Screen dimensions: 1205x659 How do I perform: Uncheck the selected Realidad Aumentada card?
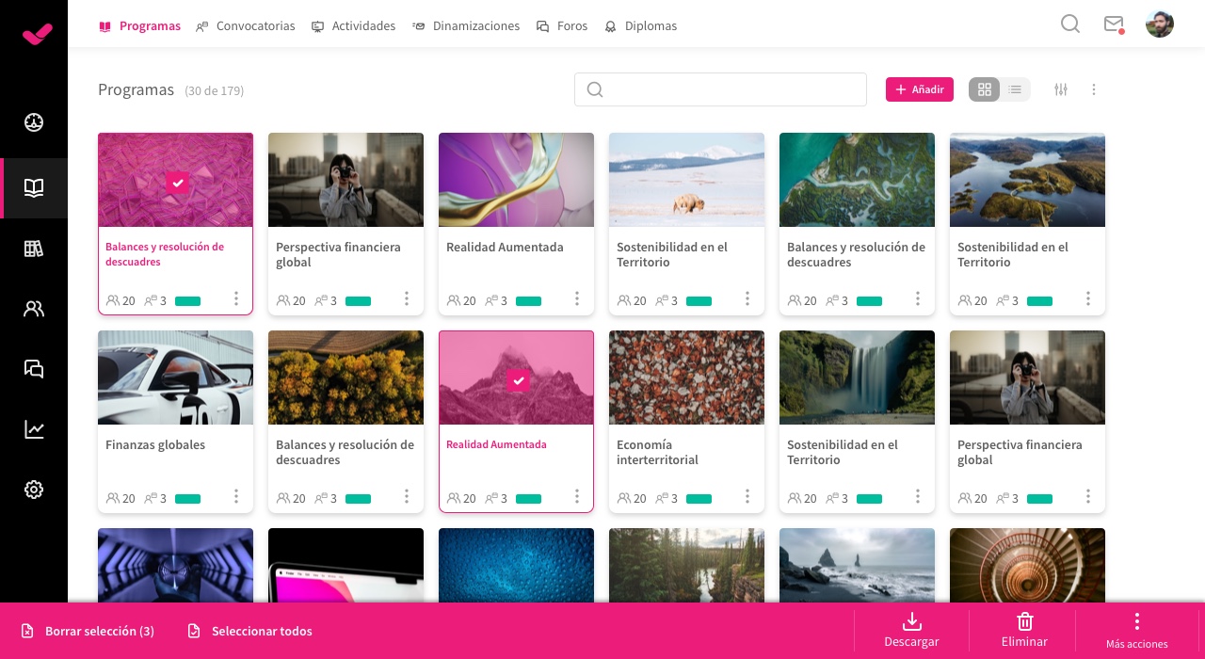pos(518,380)
